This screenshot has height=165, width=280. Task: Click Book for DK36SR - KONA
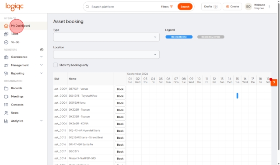120,124
